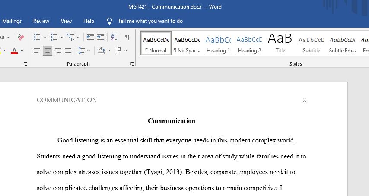The width and height of the screenshot is (369, 196).
Task: Apply the No Spacing style
Action: point(187,44)
